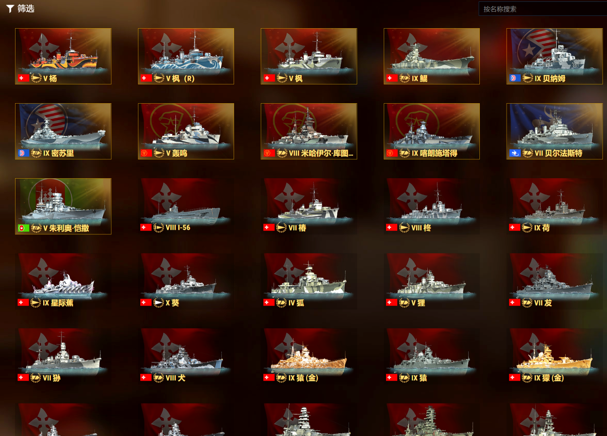Click the 筛选 filter label text
607x436 pixels.
point(26,8)
